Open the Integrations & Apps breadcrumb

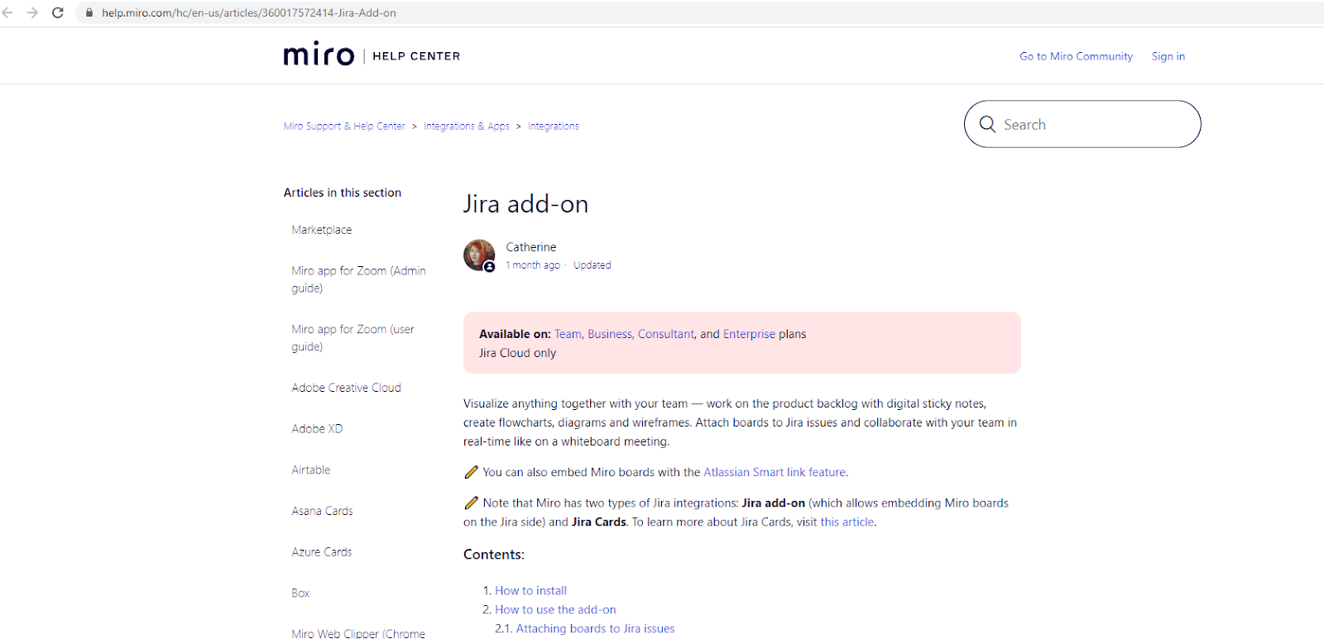[x=466, y=126]
